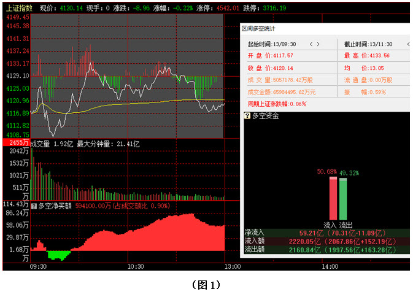Click the 09:30 time axis marker

coord(39,266)
